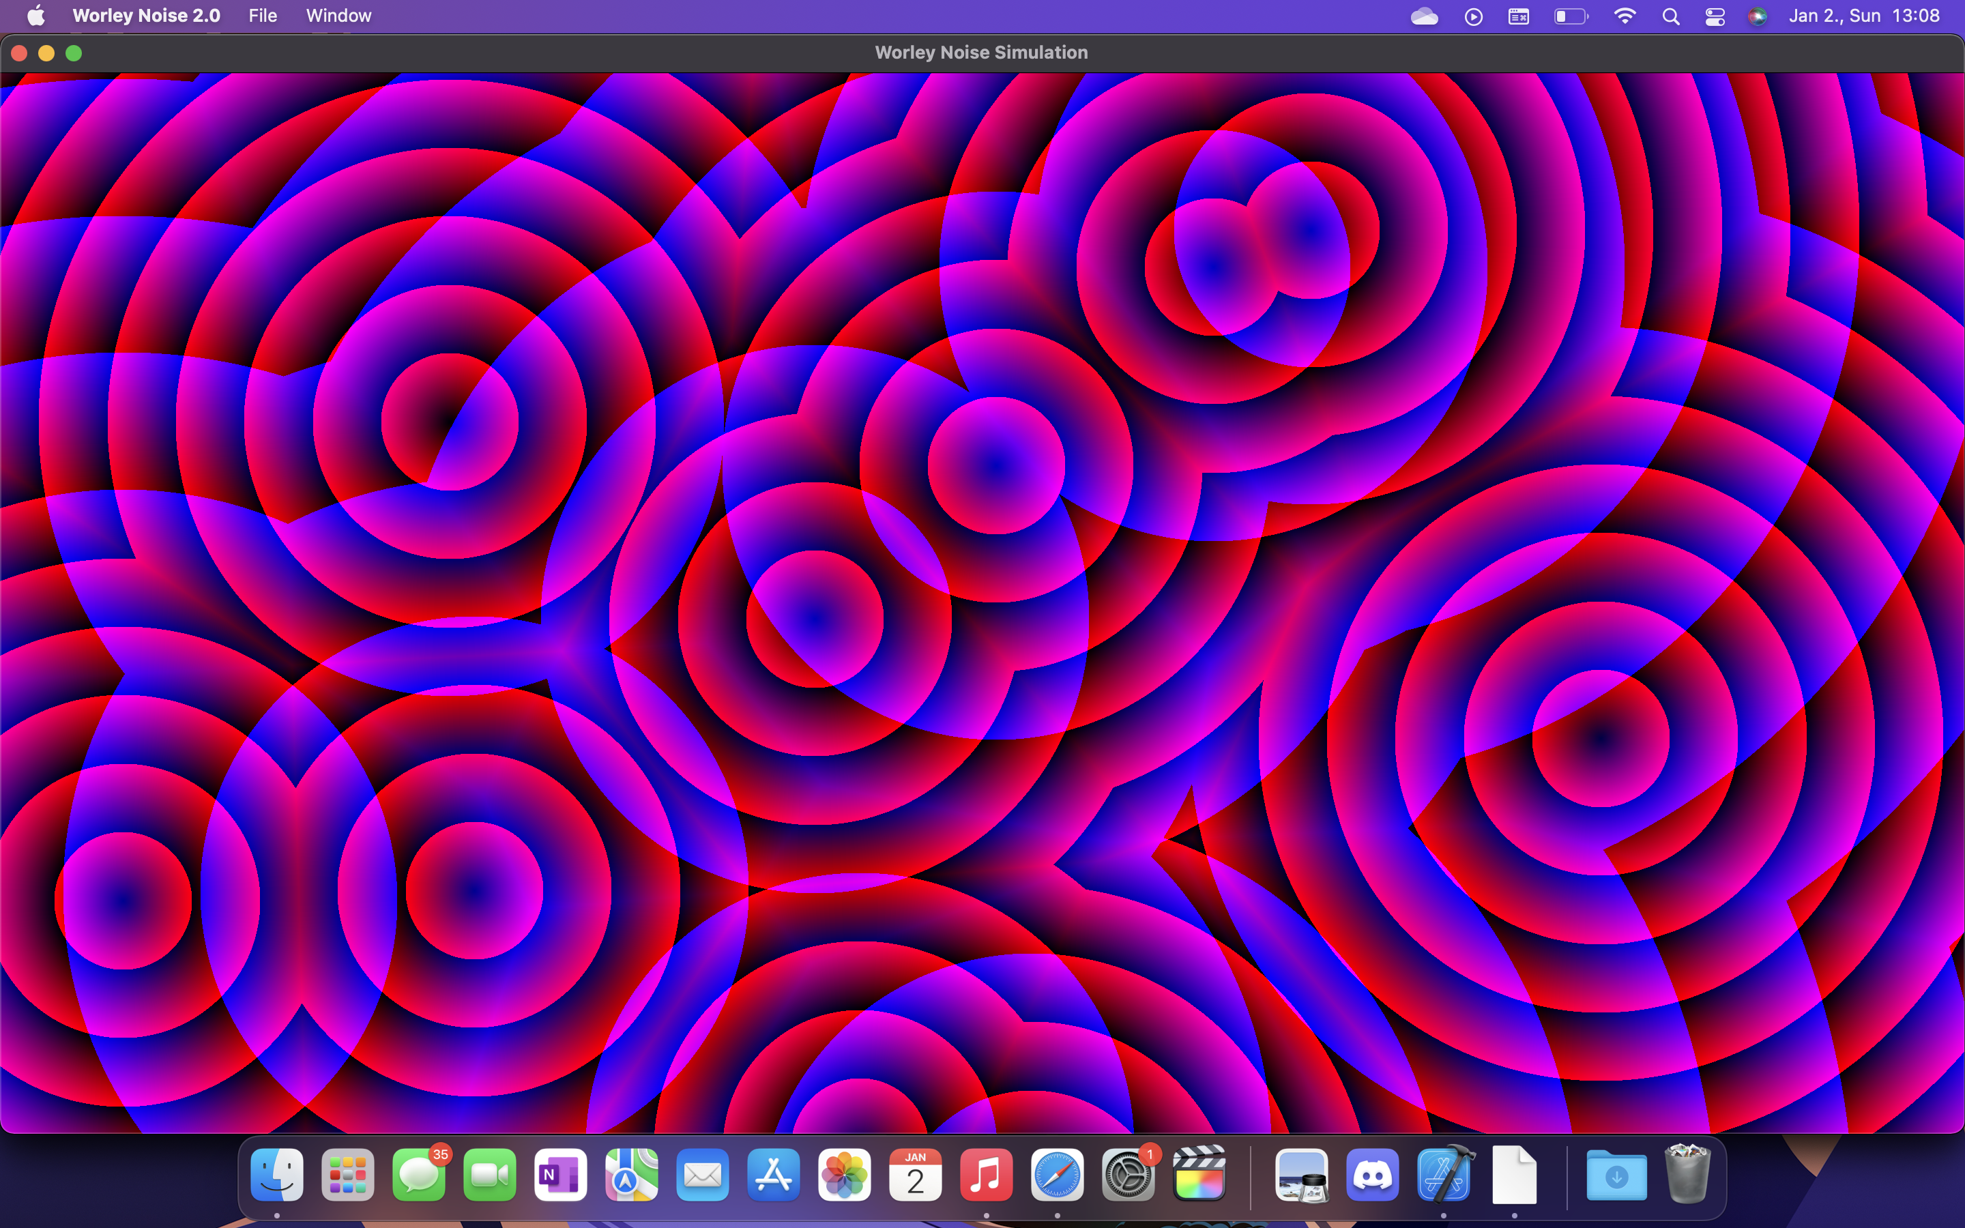Screen dimensions: 1965x1228
Task: Open System Preferences from Dock
Action: [x=1128, y=1175]
